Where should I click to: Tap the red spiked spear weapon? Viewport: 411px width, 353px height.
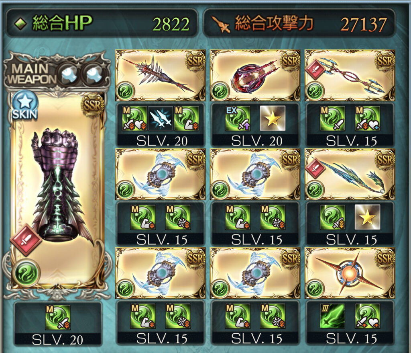pos(161,75)
